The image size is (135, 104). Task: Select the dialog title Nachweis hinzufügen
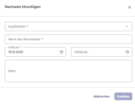pyautogui.click(x=23, y=7)
